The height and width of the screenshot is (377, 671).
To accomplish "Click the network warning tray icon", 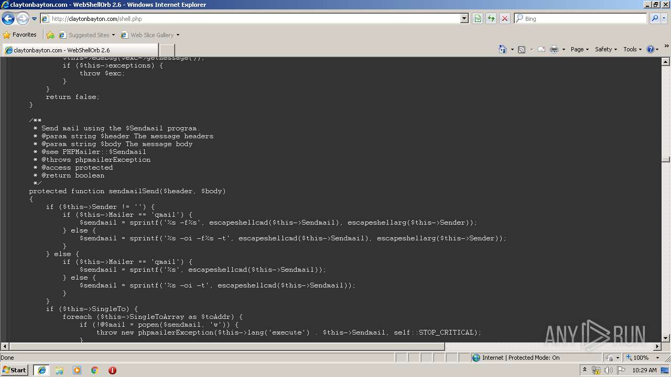I will (x=596, y=370).
